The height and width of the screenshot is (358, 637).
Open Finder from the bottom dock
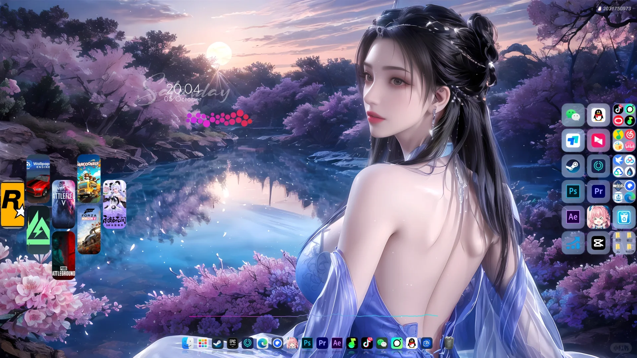[x=188, y=343]
